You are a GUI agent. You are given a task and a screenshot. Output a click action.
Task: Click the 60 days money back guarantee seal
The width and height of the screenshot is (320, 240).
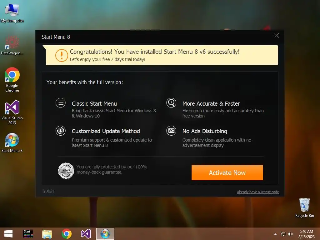[x=66, y=171]
